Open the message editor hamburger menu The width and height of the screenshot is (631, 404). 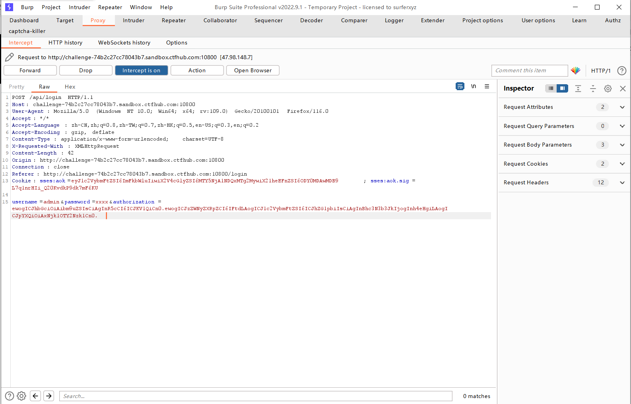point(487,86)
